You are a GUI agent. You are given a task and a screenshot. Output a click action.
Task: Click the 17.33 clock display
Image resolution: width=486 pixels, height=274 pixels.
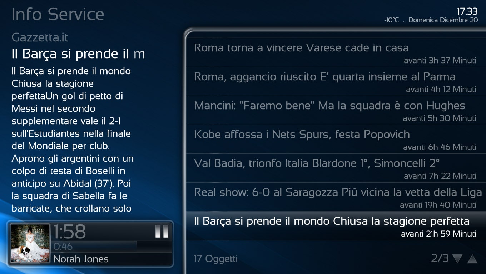tap(467, 11)
